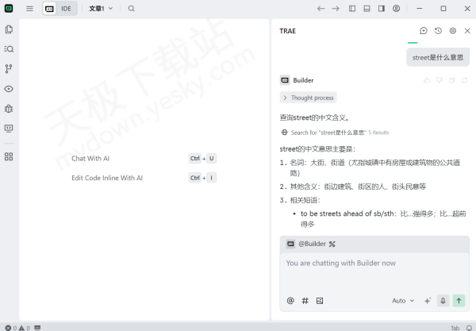
Task: Expand the Thought process section
Action: tap(309, 98)
